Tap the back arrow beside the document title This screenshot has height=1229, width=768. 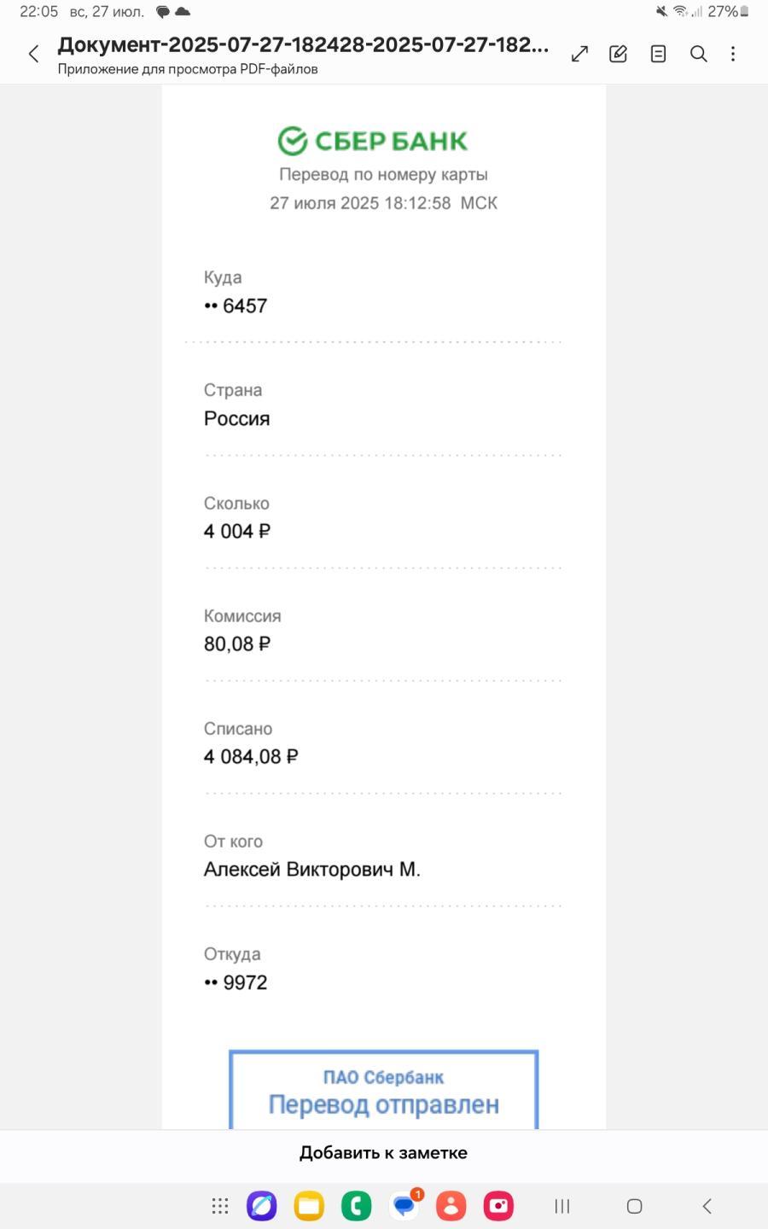33,55
